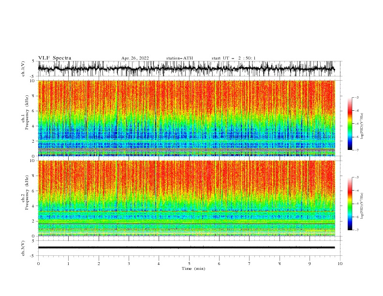Click the "10" tick at Time axis end
The image size is (383, 296).
pos(340,264)
